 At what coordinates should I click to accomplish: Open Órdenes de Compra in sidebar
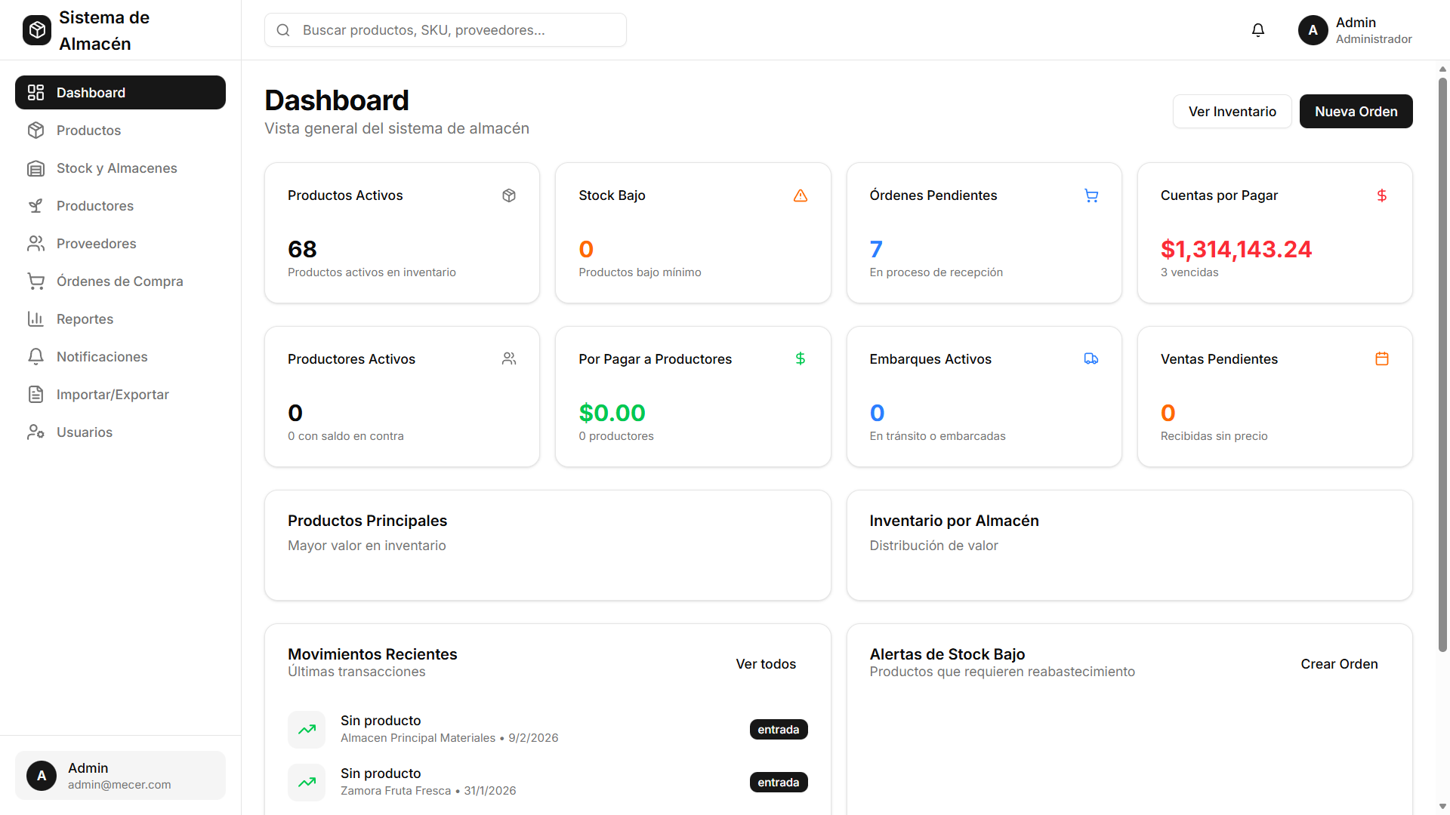tap(119, 281)
